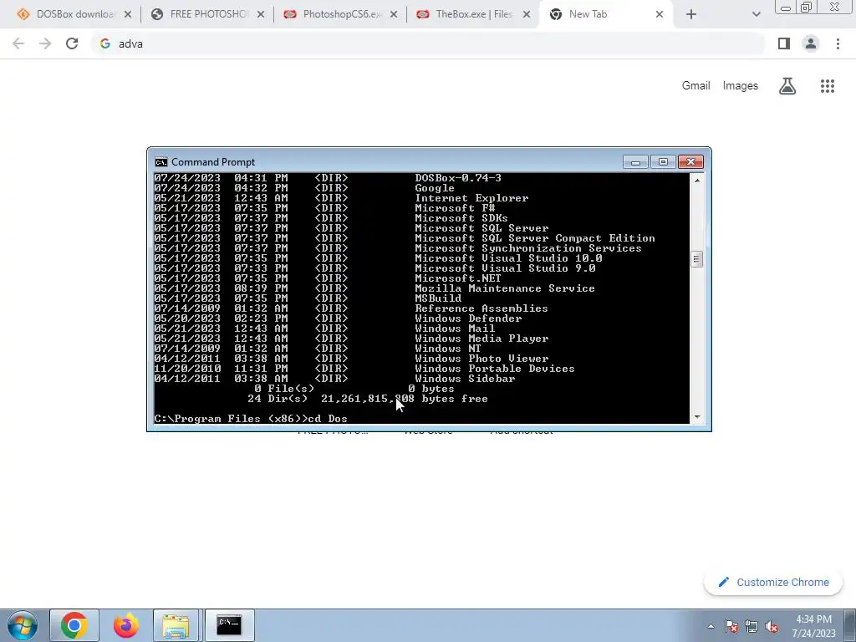
Task: Open the Google apps grid
Action: point(828,86)
